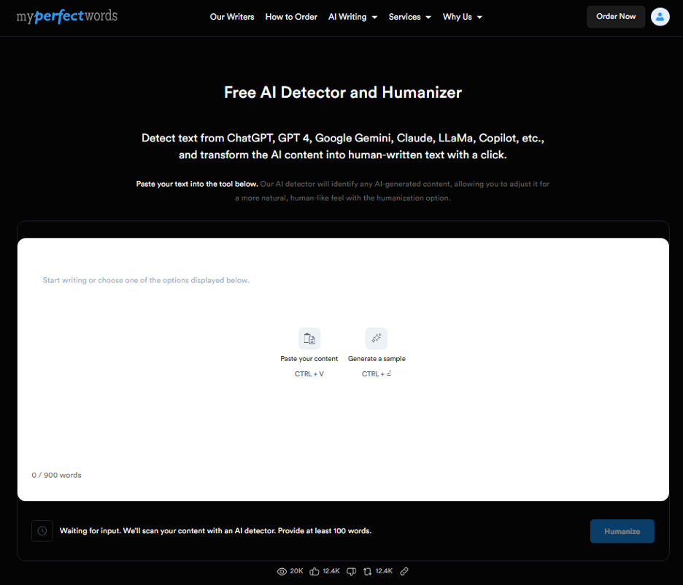Click the 12.4K likes count
The width and height of the screenshot is (683, 585).
pyautogui.click(x=331, y=571)
